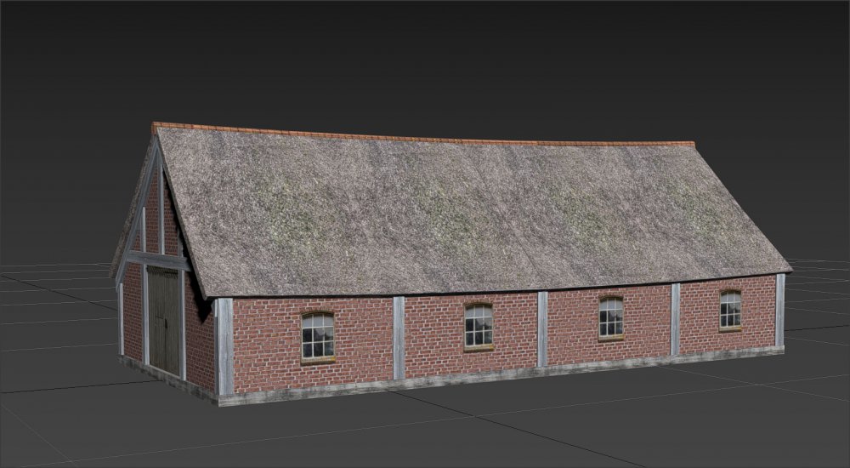
Task: Select the side-wall window farthest from the door
Action: point(730,309)
